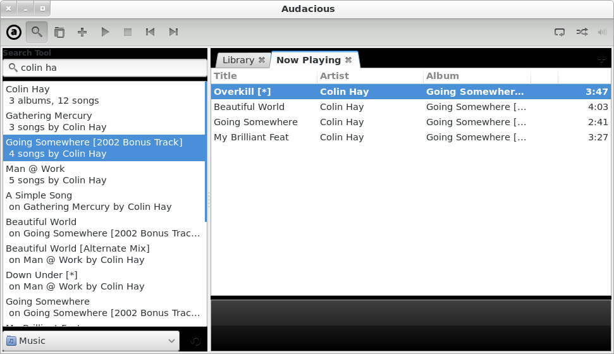Select the Now Playing tab
Screen dimensions: 614x354
[309, 60]
